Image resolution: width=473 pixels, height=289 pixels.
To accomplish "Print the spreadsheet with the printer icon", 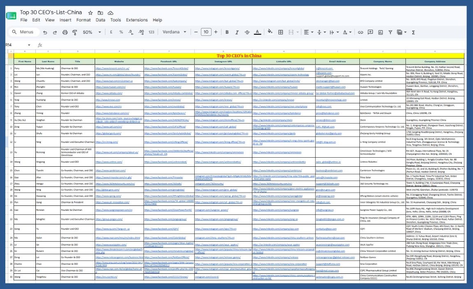I will click(65, 32).
